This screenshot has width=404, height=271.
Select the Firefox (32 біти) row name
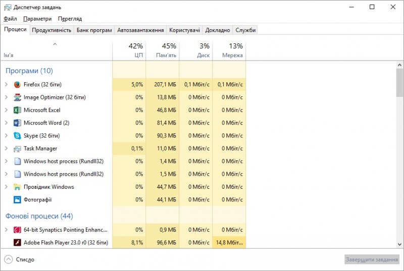click(x=42, y=84)
